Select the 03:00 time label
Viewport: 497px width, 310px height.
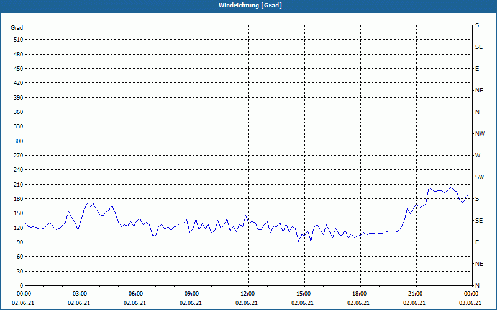(x=79, y=294)
